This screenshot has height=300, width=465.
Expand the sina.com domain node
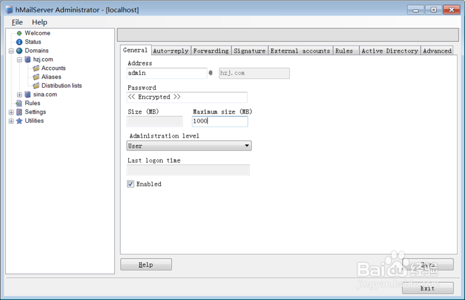pyautogui.click(x=20, y=95)
